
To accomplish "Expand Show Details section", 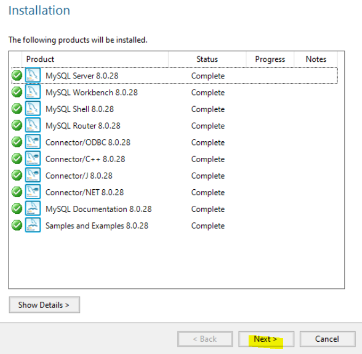I will tap(44, 305).
